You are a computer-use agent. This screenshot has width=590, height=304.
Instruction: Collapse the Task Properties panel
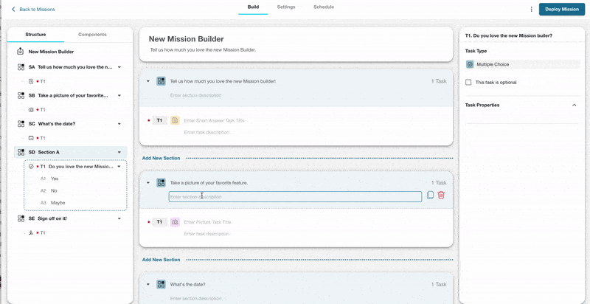[x=575, y=106]
